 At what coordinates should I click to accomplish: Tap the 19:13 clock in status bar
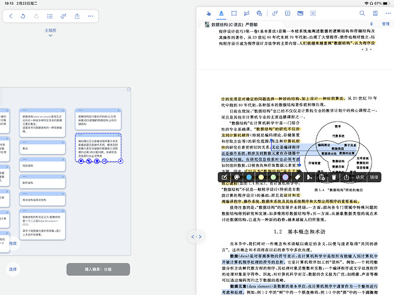coord(9,4)
